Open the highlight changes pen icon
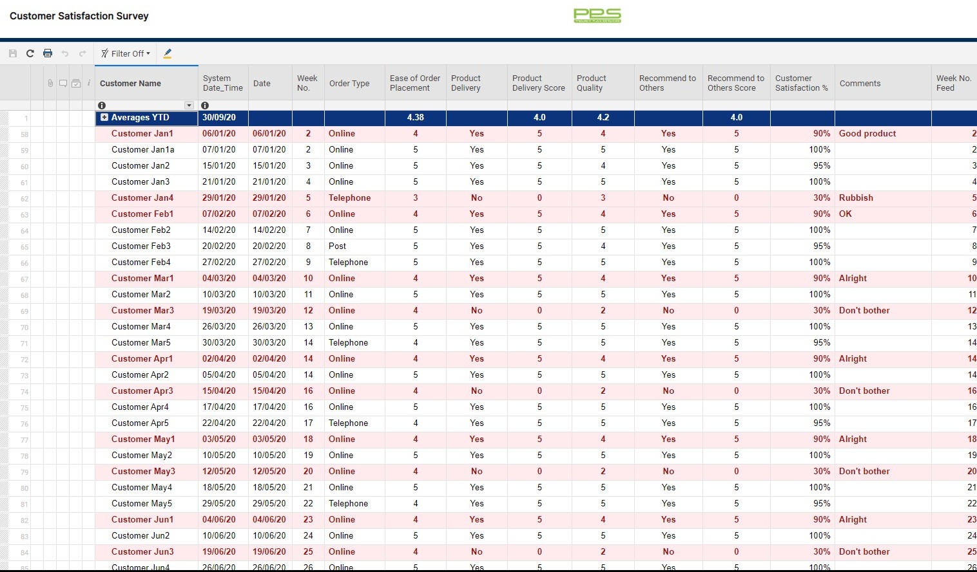Image resolution: width=977 pixels, height=572 pixels. coord(168,53)
